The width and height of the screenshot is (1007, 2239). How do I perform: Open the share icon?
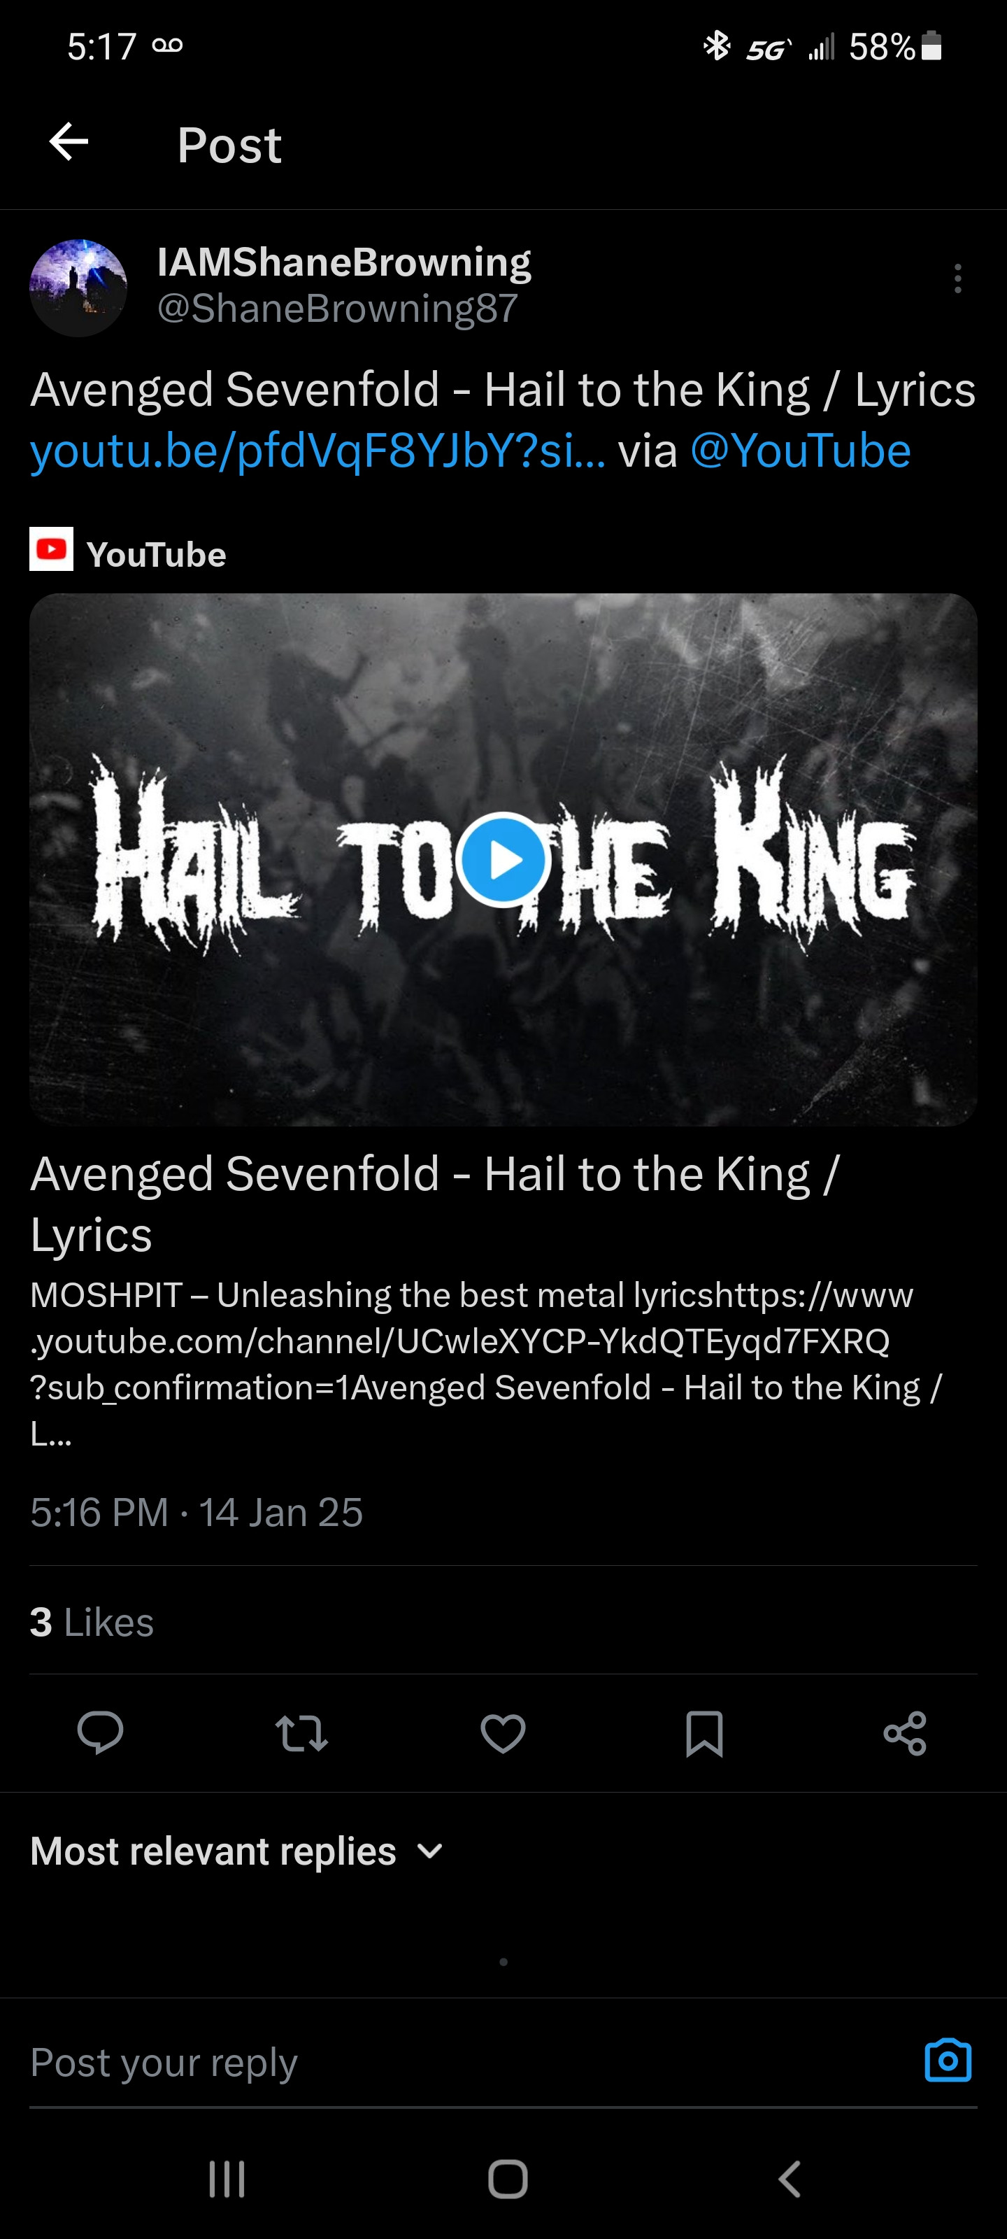904,1733
